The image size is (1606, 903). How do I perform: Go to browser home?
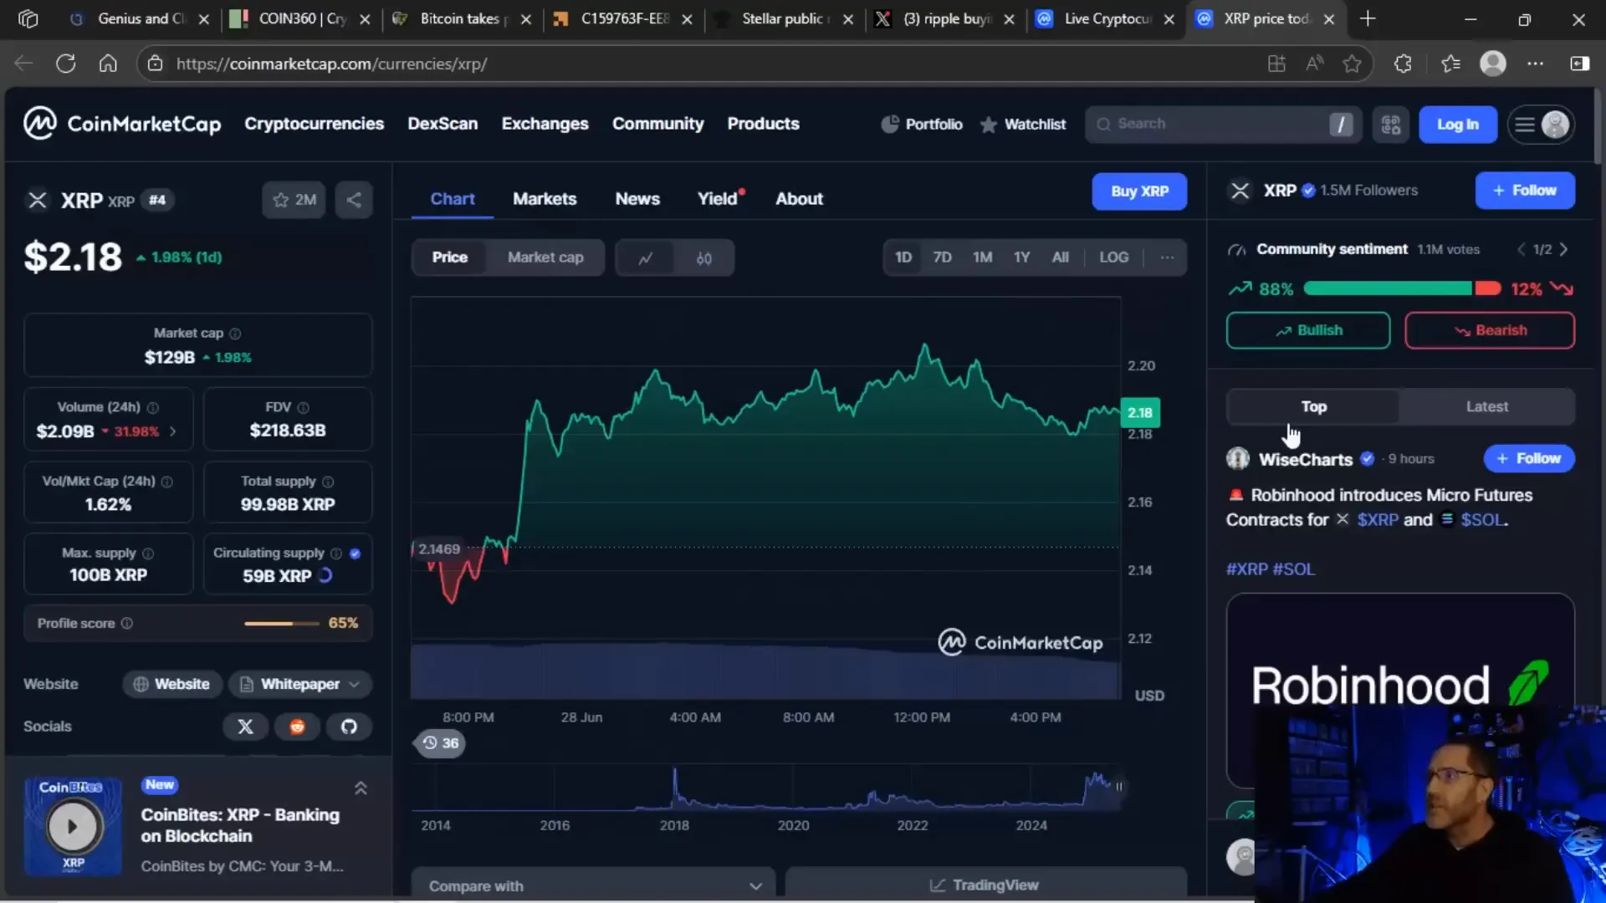(x=108, y=64)
